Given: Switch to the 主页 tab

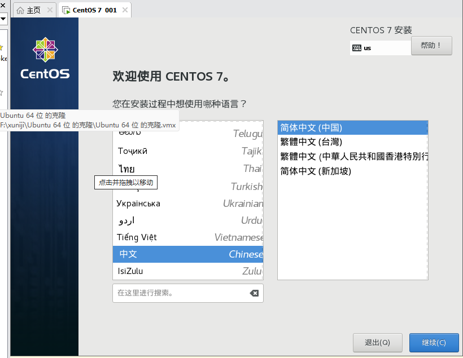Looking at the screenshot, I should [x=34, y=10].
